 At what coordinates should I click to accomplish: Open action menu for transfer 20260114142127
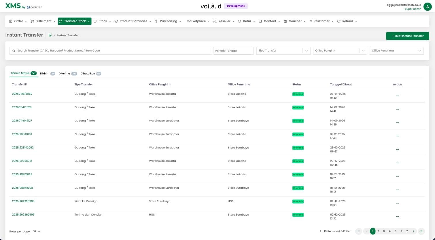pyautogui.click(x=398, y=123)
